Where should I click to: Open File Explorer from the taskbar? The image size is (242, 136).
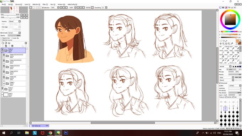point(27,133)
